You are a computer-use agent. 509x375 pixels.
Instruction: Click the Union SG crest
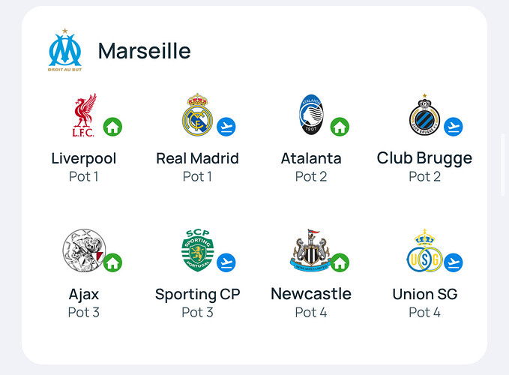point(424,250)
